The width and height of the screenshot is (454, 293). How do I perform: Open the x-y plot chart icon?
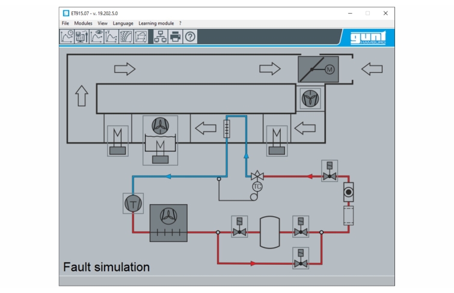pos(111,37)
